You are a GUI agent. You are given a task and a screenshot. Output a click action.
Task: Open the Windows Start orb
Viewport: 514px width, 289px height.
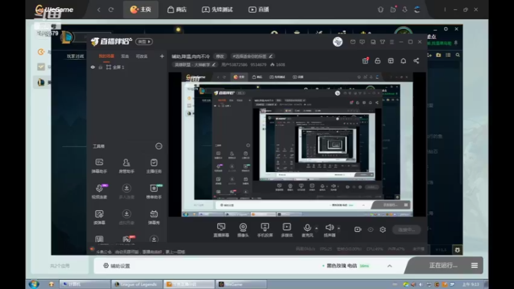34,284
